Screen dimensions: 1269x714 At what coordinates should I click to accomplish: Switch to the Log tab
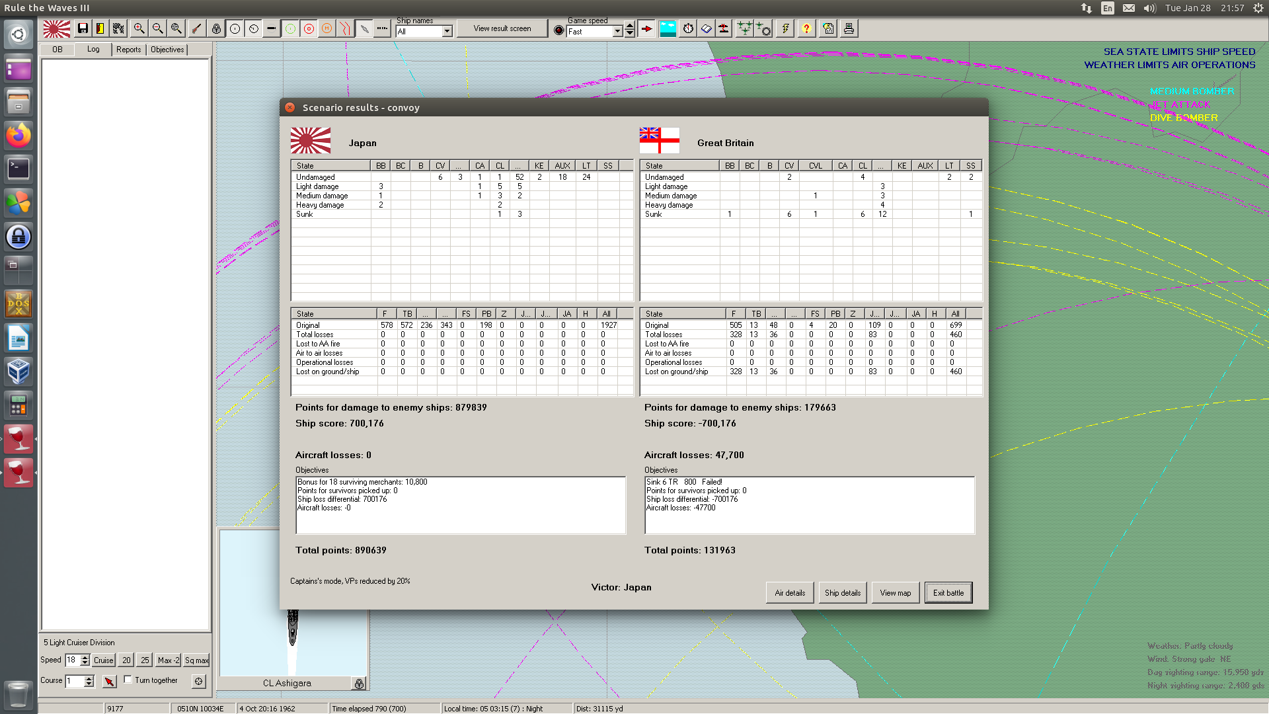pyautogui.click(x=93, y=50)
